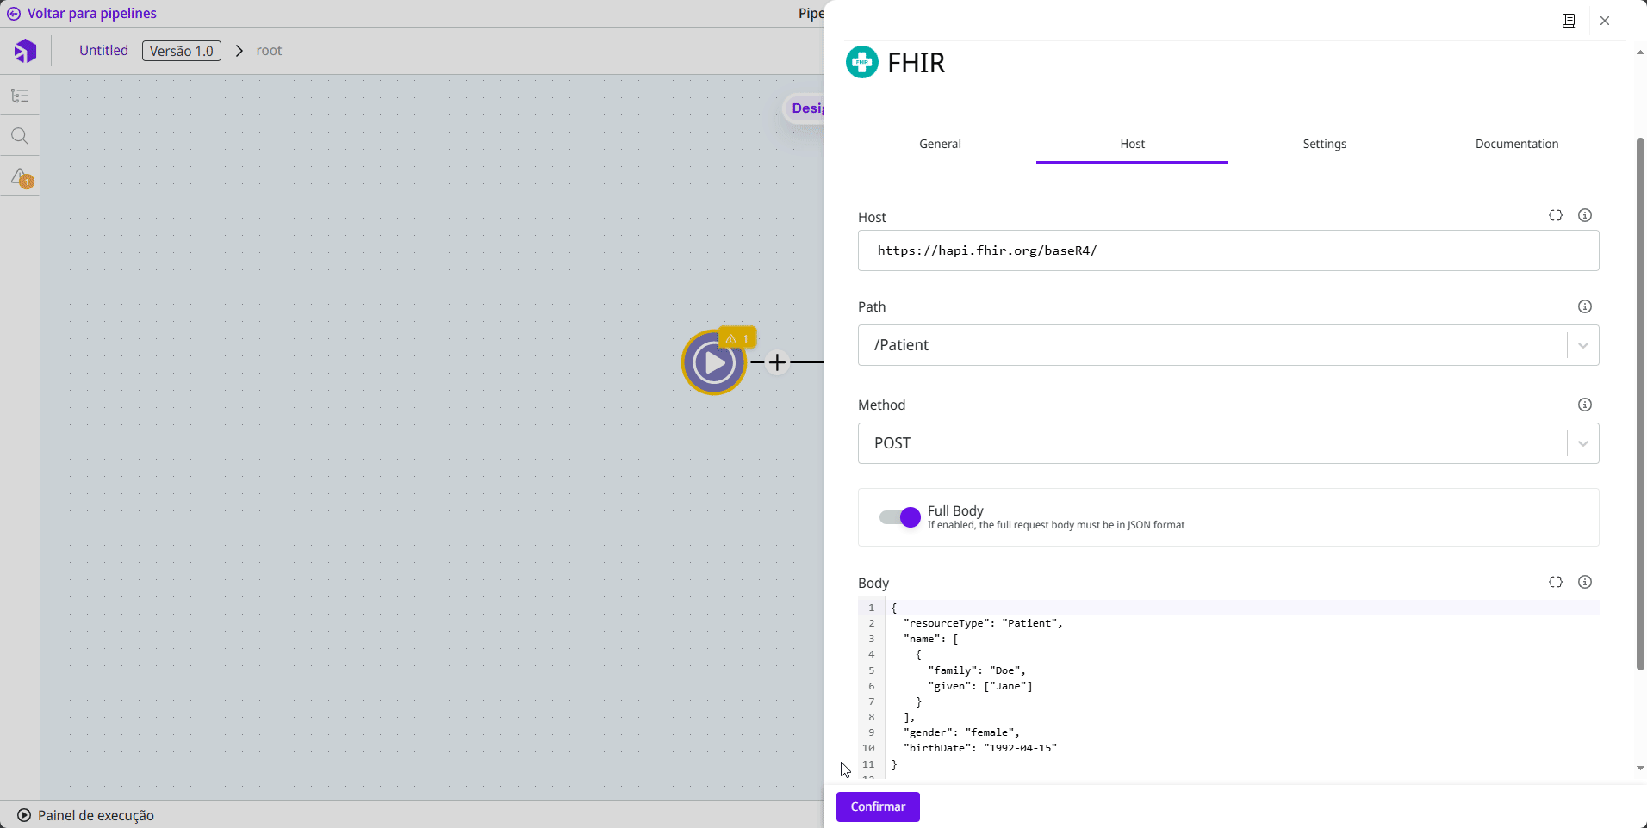The image size is (1647, 828).
Task: Open the pipeline warnings alert icon
Action: [x=21, y=177]
